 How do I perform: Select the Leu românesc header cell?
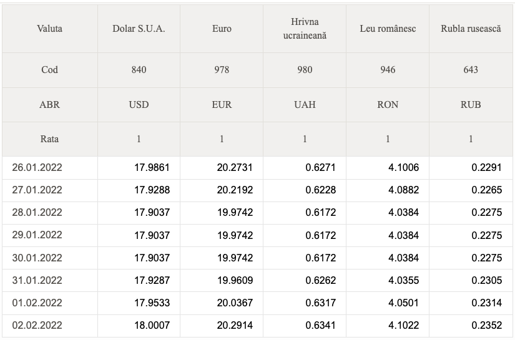[388, 29]
